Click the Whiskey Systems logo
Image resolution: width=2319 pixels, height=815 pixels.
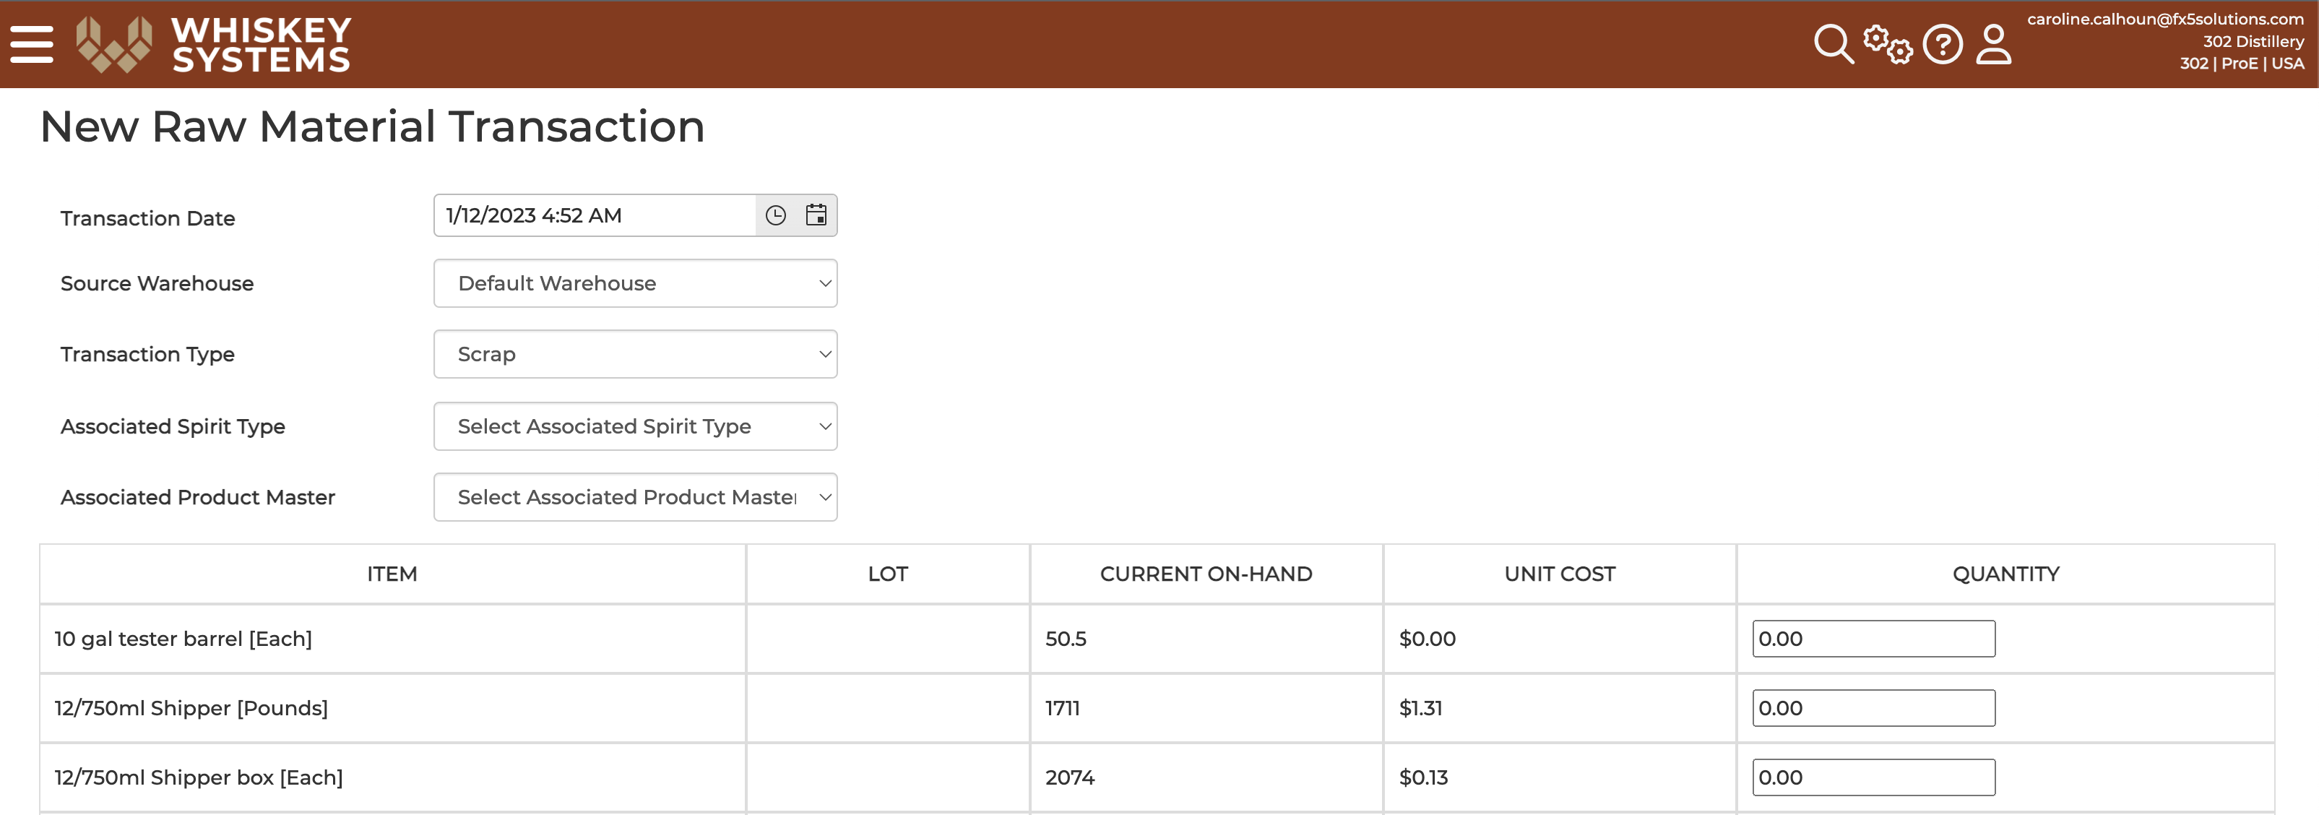coord(213,44)
